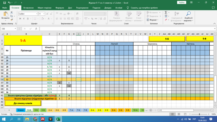
Task: Click the Save icon in title bar
Action: coord(5,3)
